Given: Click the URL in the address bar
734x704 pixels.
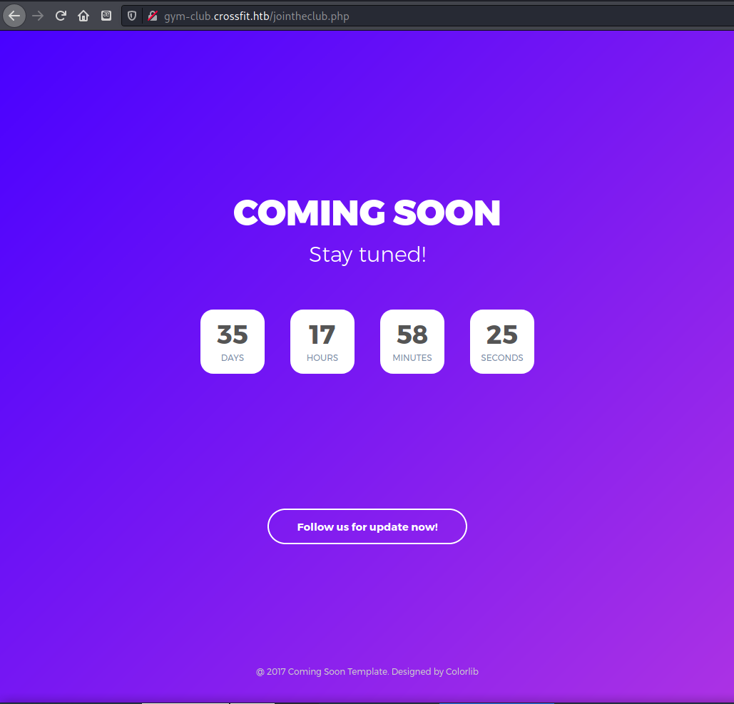Looking at the screenshot, I should tap(257, 16).
